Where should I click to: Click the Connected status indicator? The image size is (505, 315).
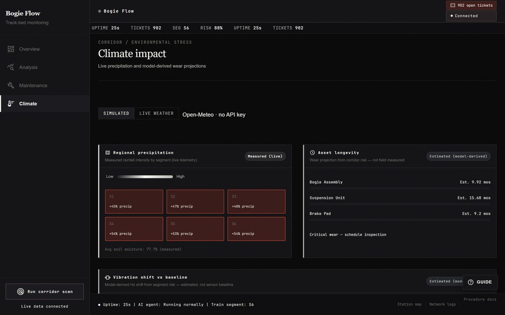coord(471,16)
